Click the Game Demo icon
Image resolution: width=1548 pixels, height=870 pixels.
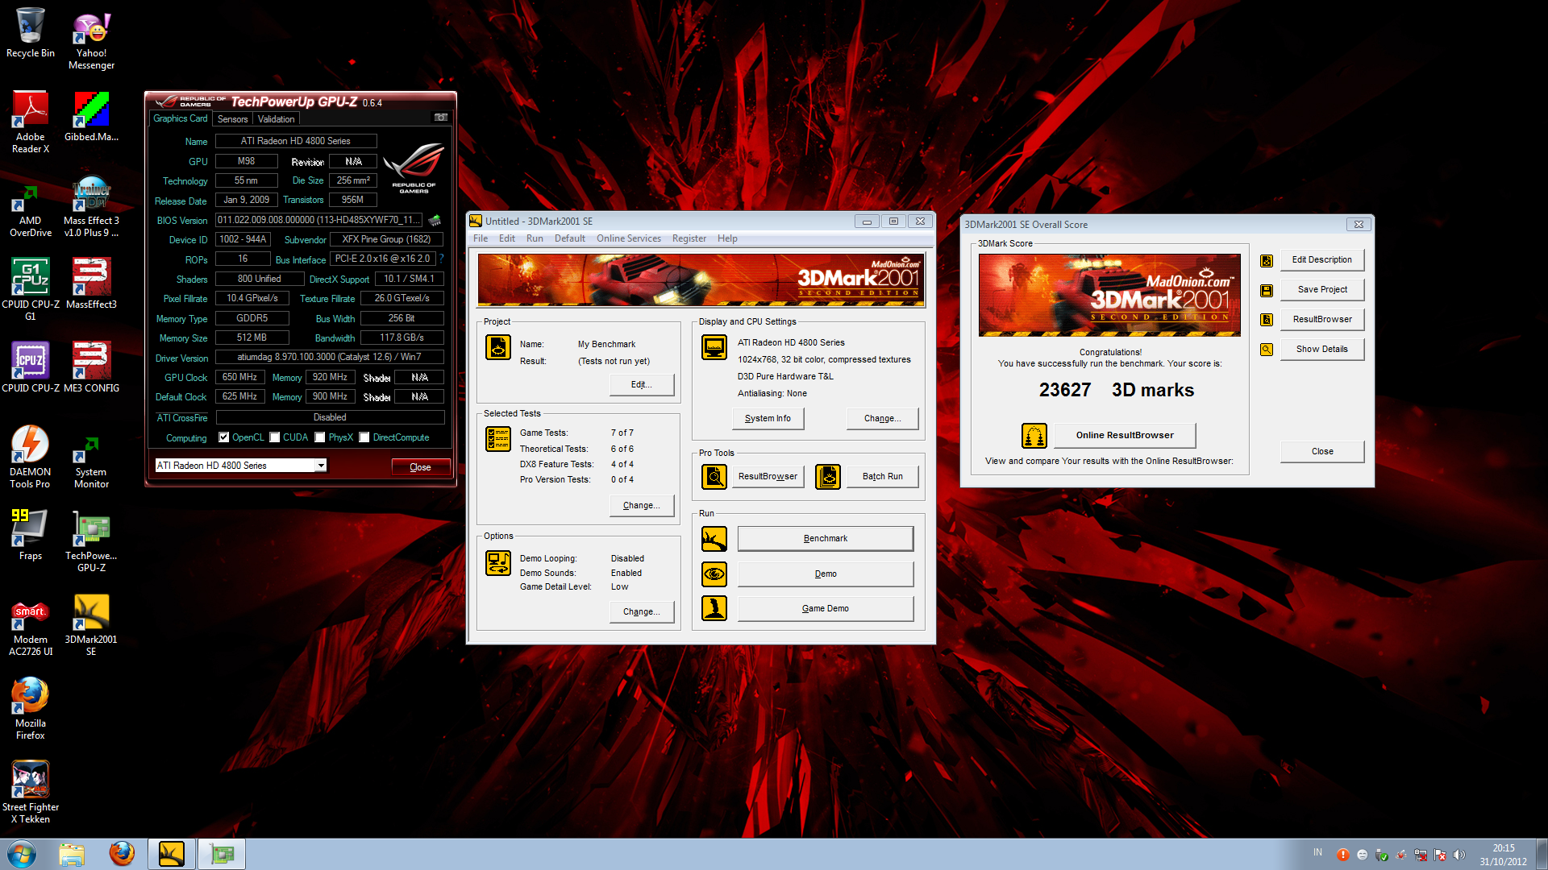714,608
